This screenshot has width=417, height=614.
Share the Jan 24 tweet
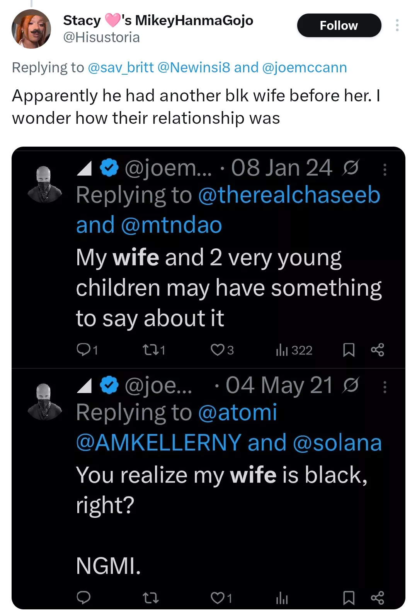click(377, 350)
